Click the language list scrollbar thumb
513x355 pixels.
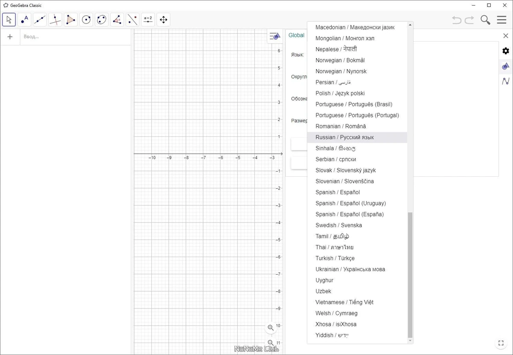pos(410,275)
